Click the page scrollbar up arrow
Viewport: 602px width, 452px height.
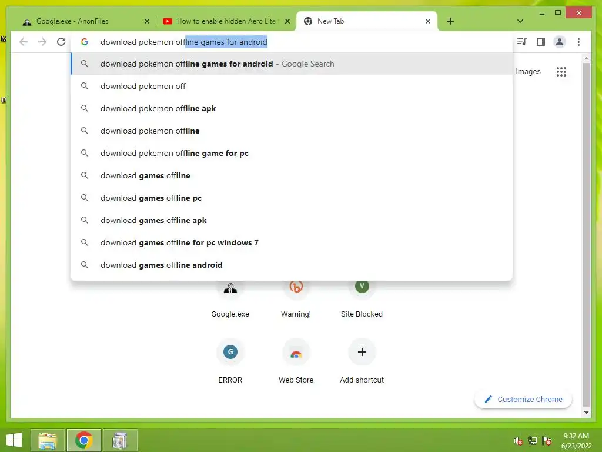tap(586, 59)
